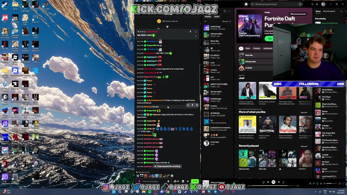The height and width of the screenshot is (195, 347).
Task: Hide announcements on Spotify banner
Action: [298, 14]
